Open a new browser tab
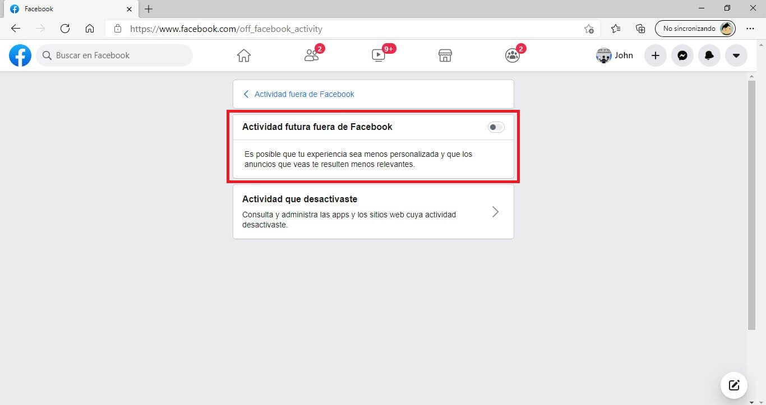 click(149, 9)
